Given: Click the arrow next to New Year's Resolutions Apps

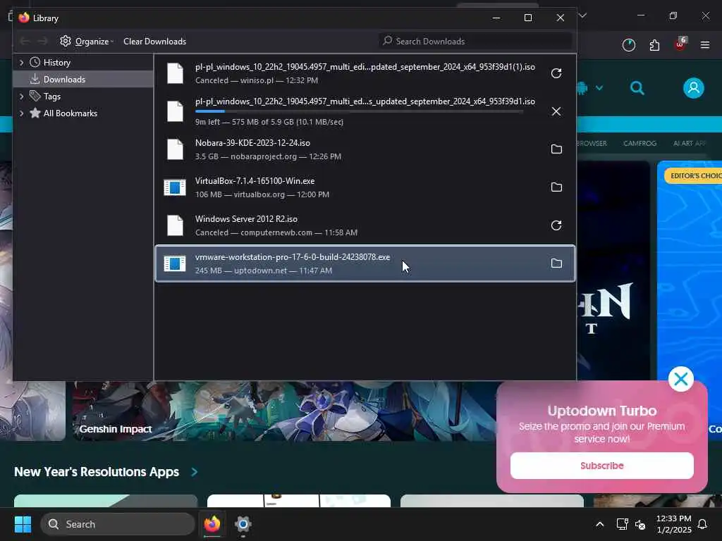Looking at the screenshot, I should 195,472.
